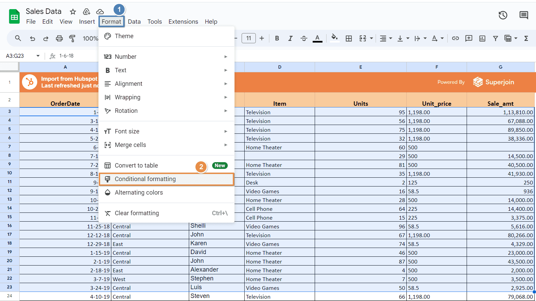This screenshot has height=301, width=536.
Task: Open text rotation dropdown in toolbar
Action: (438, 39)
